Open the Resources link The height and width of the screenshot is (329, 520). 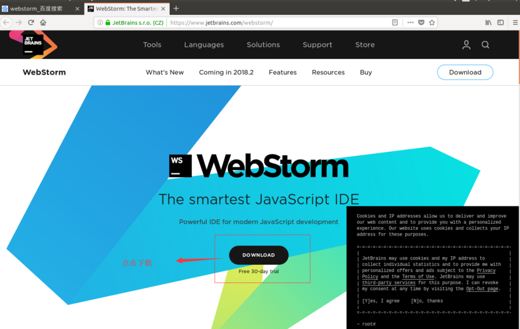(x=328, y=72)
